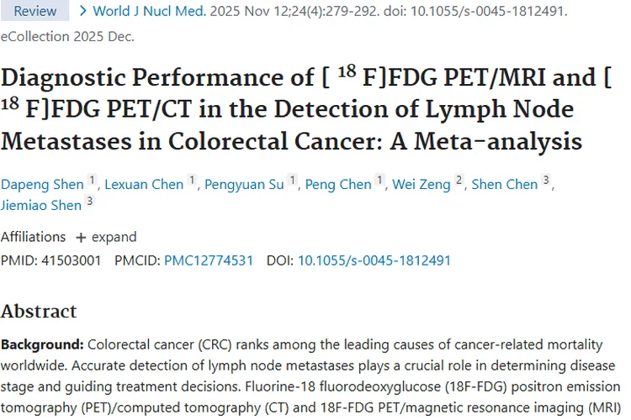Open author Jiemiao Shen's link
631x420 pixels.
[41, 205]
